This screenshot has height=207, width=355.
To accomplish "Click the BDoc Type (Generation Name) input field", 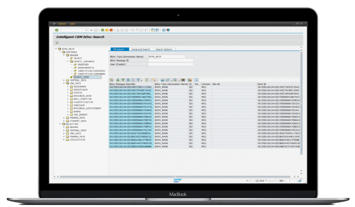I will click(166, 56).
